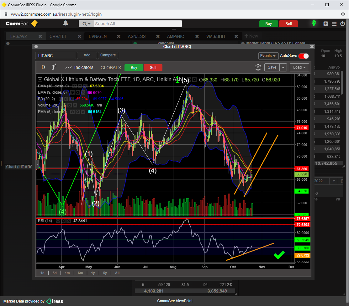349x306 pixels.
Task: Switch to the VMS/SHH tab
Action: 215,36
